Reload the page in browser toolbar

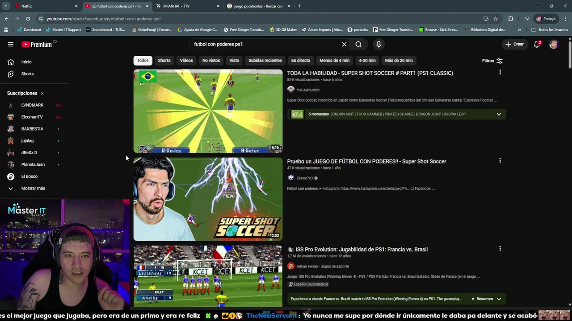(x=28, y=19)
